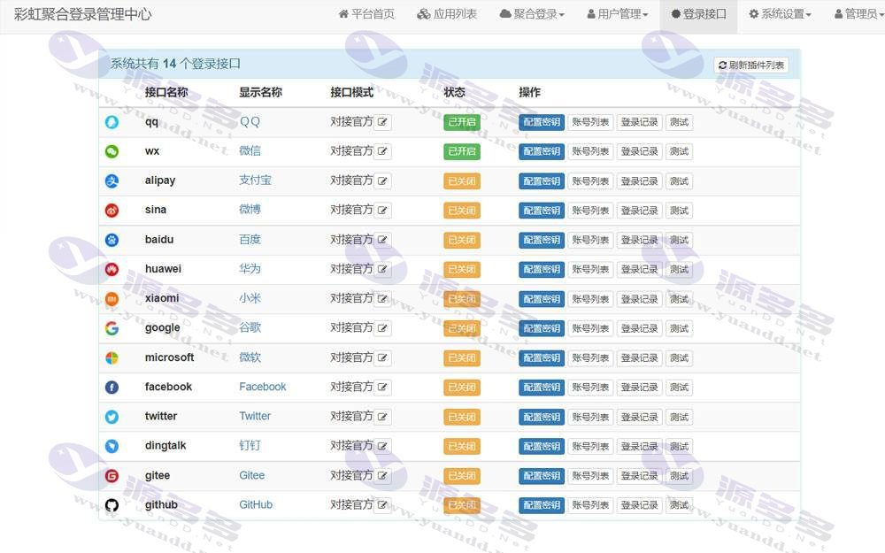Click the WeChat icon in wx row

112,151
